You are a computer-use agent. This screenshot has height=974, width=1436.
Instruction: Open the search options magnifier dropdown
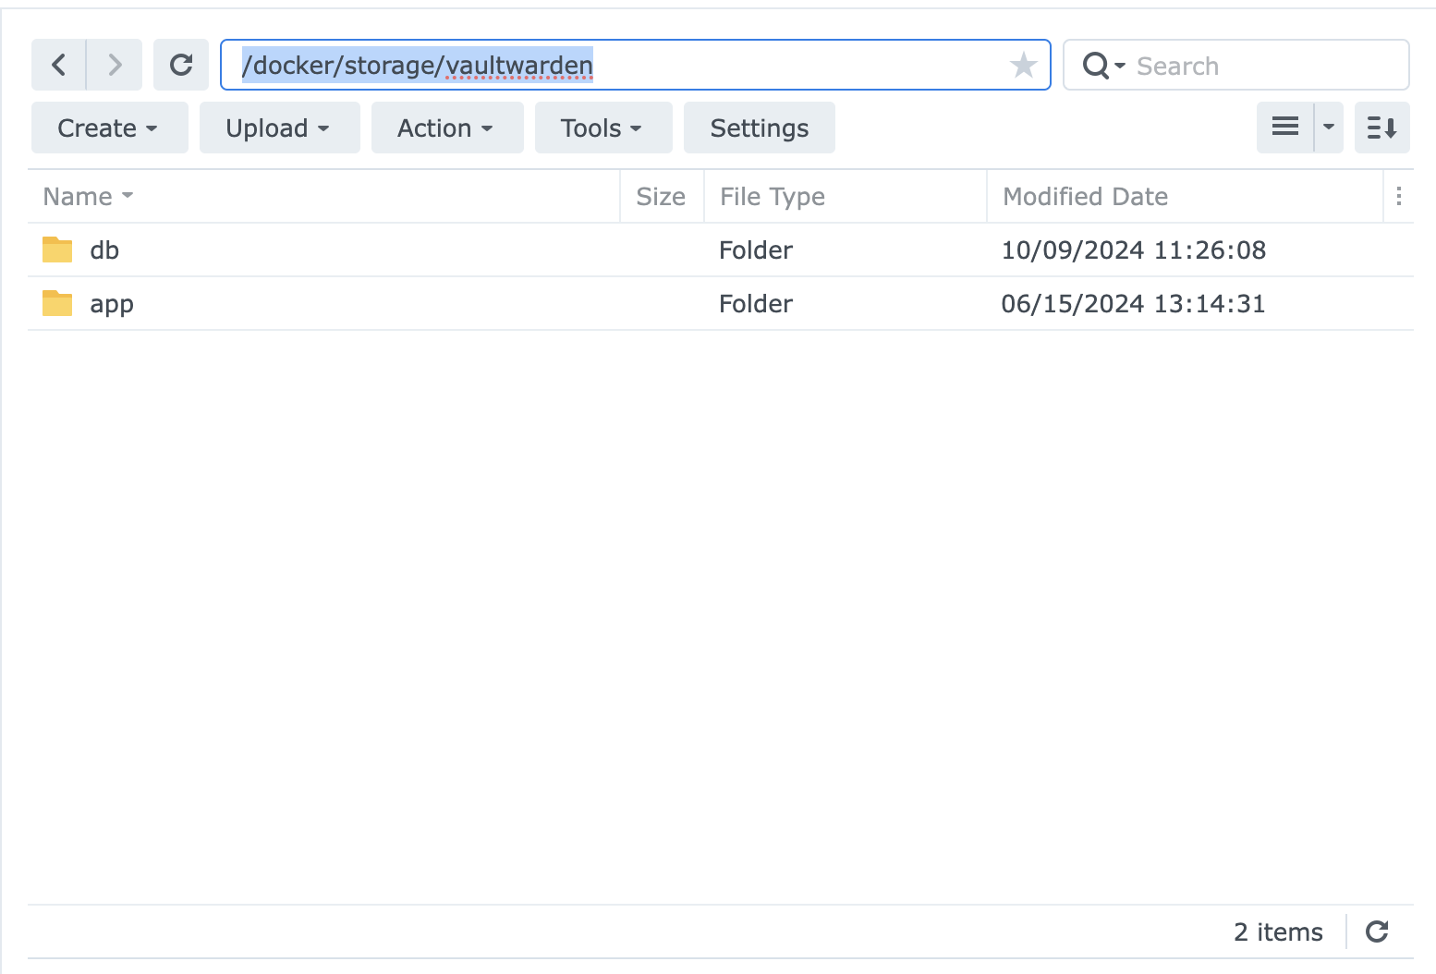click(1103, 66)
